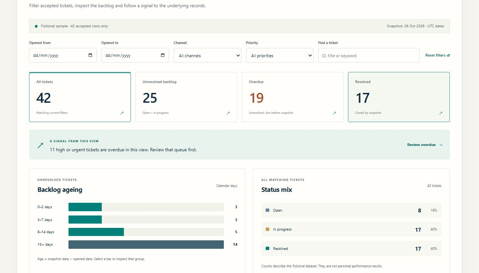The width and height of the screenshot is (479, 273).
Task: Select the 15+ days backlog bar
Action: [146, 245]
